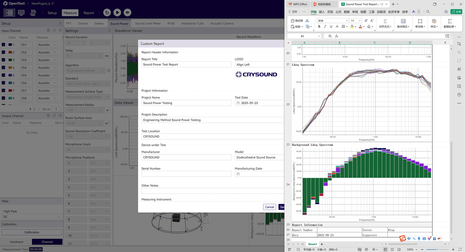Toggle the Ch4 channel checkbox
This screenshot has width=465, height=252.
coord(3,68)
